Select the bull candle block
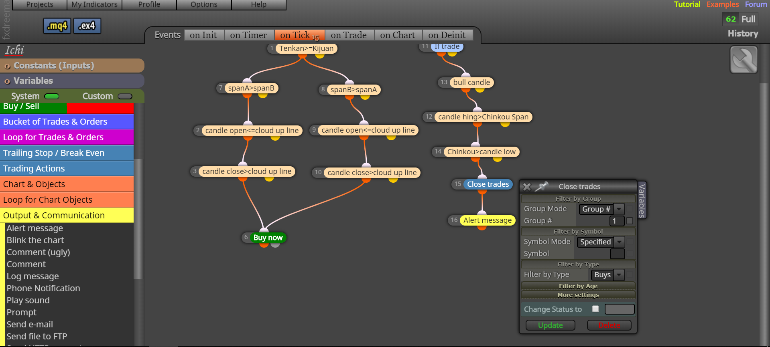Screen dimensions: 770x347 click(x=471, y=83)
